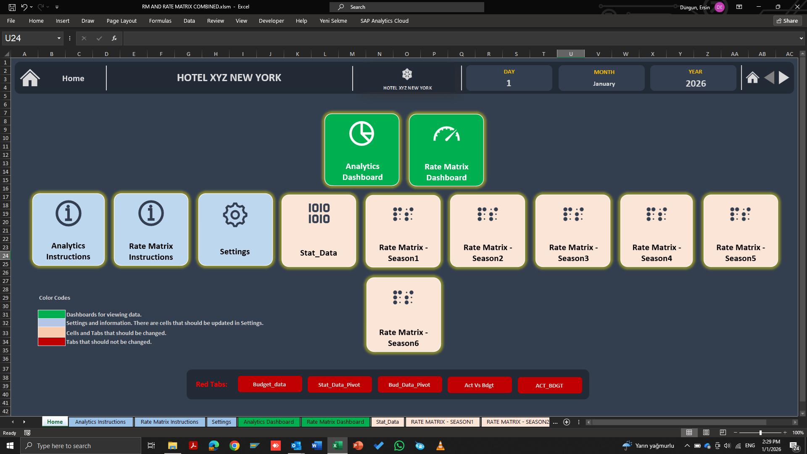Image resolution: width=807 pixels, height=454 pixels.
Task: Click the Share button
Action: [787, 21]
